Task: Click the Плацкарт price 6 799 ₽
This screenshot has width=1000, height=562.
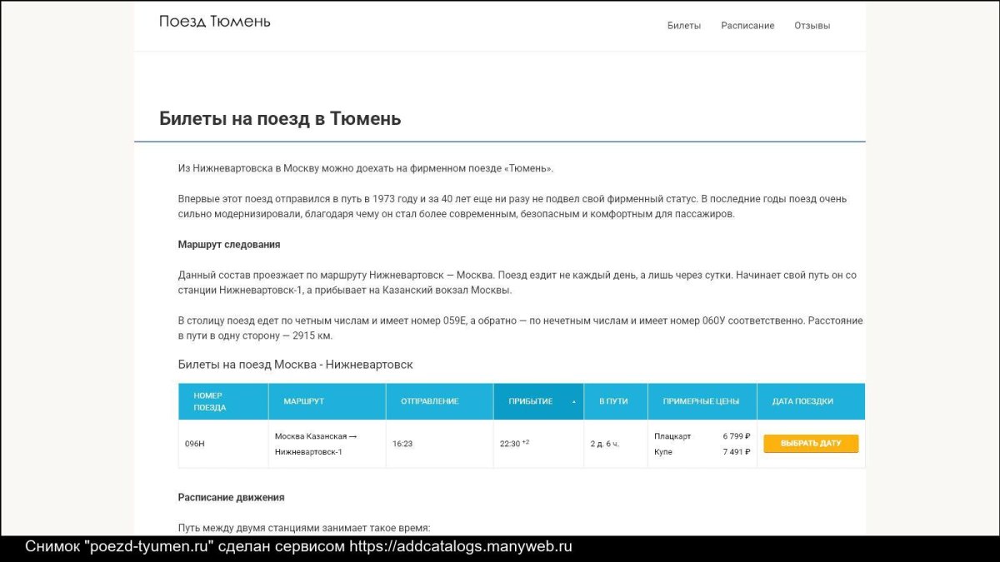Action: point(736,436)
